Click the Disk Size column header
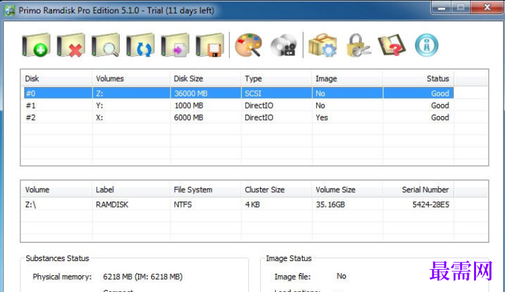Screen dimensions: 505x292 point(206,79)
